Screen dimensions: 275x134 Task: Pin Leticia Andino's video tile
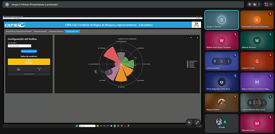[x=214, y=61]
